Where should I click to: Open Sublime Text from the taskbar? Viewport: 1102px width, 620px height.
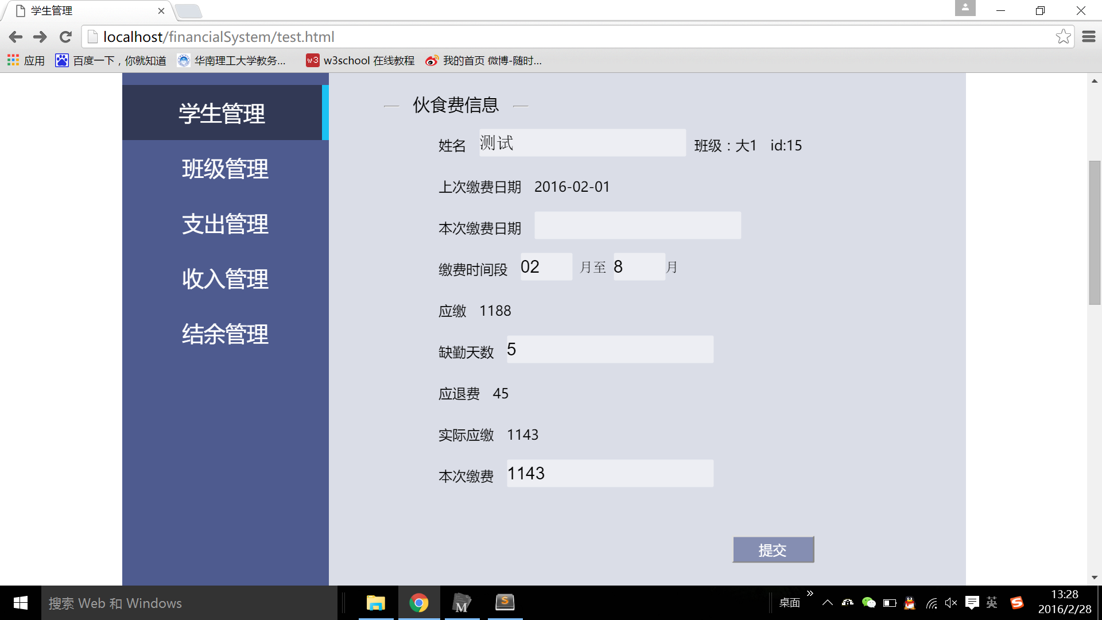[x=505, y=603]
